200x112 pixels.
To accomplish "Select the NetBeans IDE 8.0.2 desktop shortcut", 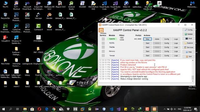I will [x=49, y=6].
